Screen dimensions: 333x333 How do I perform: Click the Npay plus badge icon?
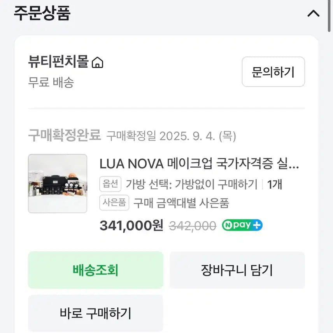[x=242, y=225]
